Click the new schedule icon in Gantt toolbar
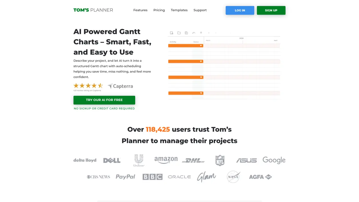This screenshot has height=202, width=359. coord(172,33)
